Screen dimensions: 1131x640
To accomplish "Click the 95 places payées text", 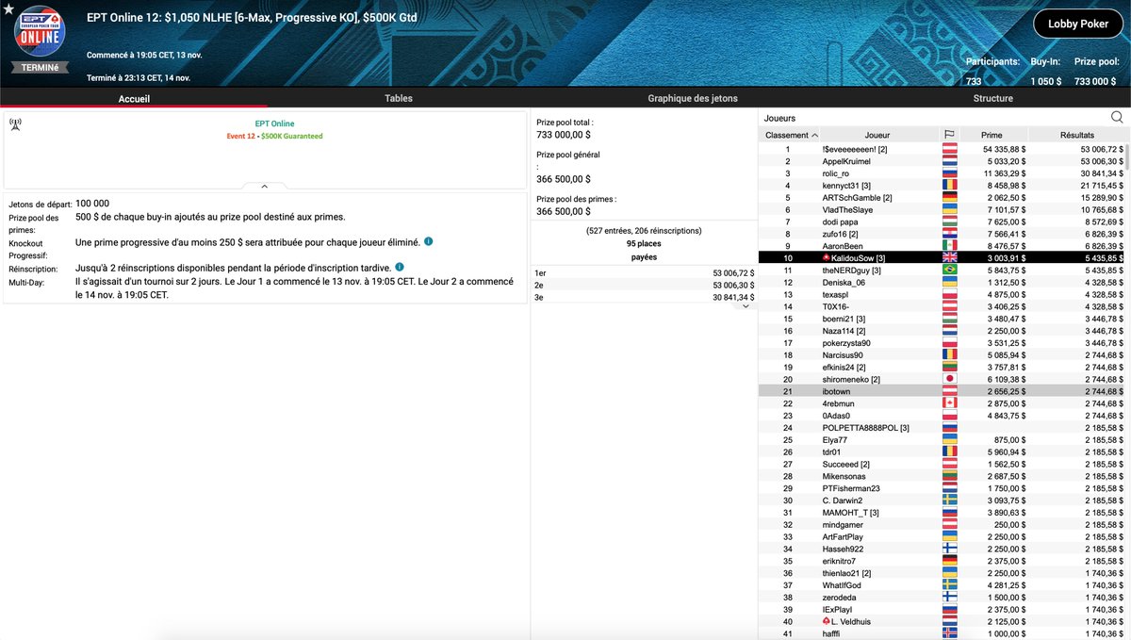I will tap(644, 250).
